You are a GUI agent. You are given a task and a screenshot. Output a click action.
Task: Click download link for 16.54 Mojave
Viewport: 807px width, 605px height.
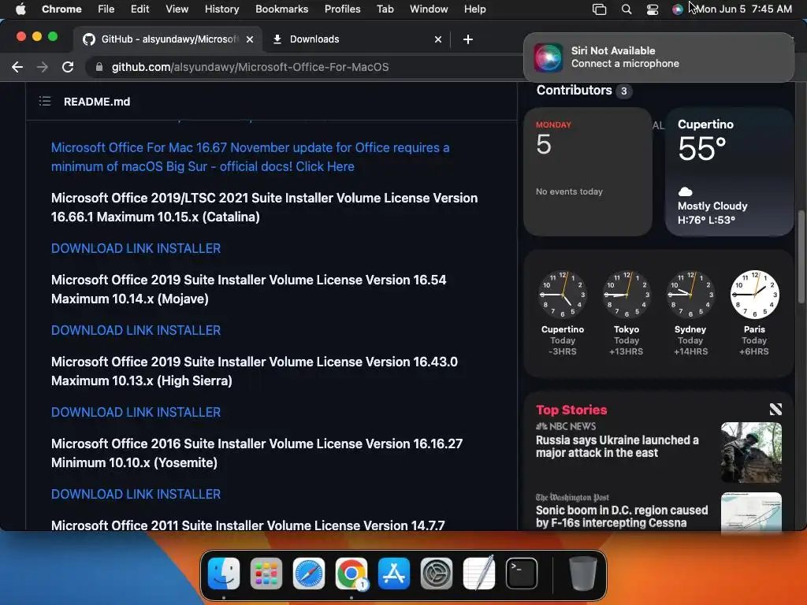[136, 330]
